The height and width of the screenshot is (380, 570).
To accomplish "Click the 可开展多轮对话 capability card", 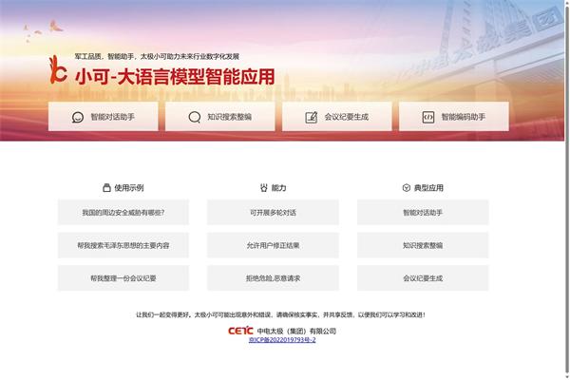I will point(273,213).
